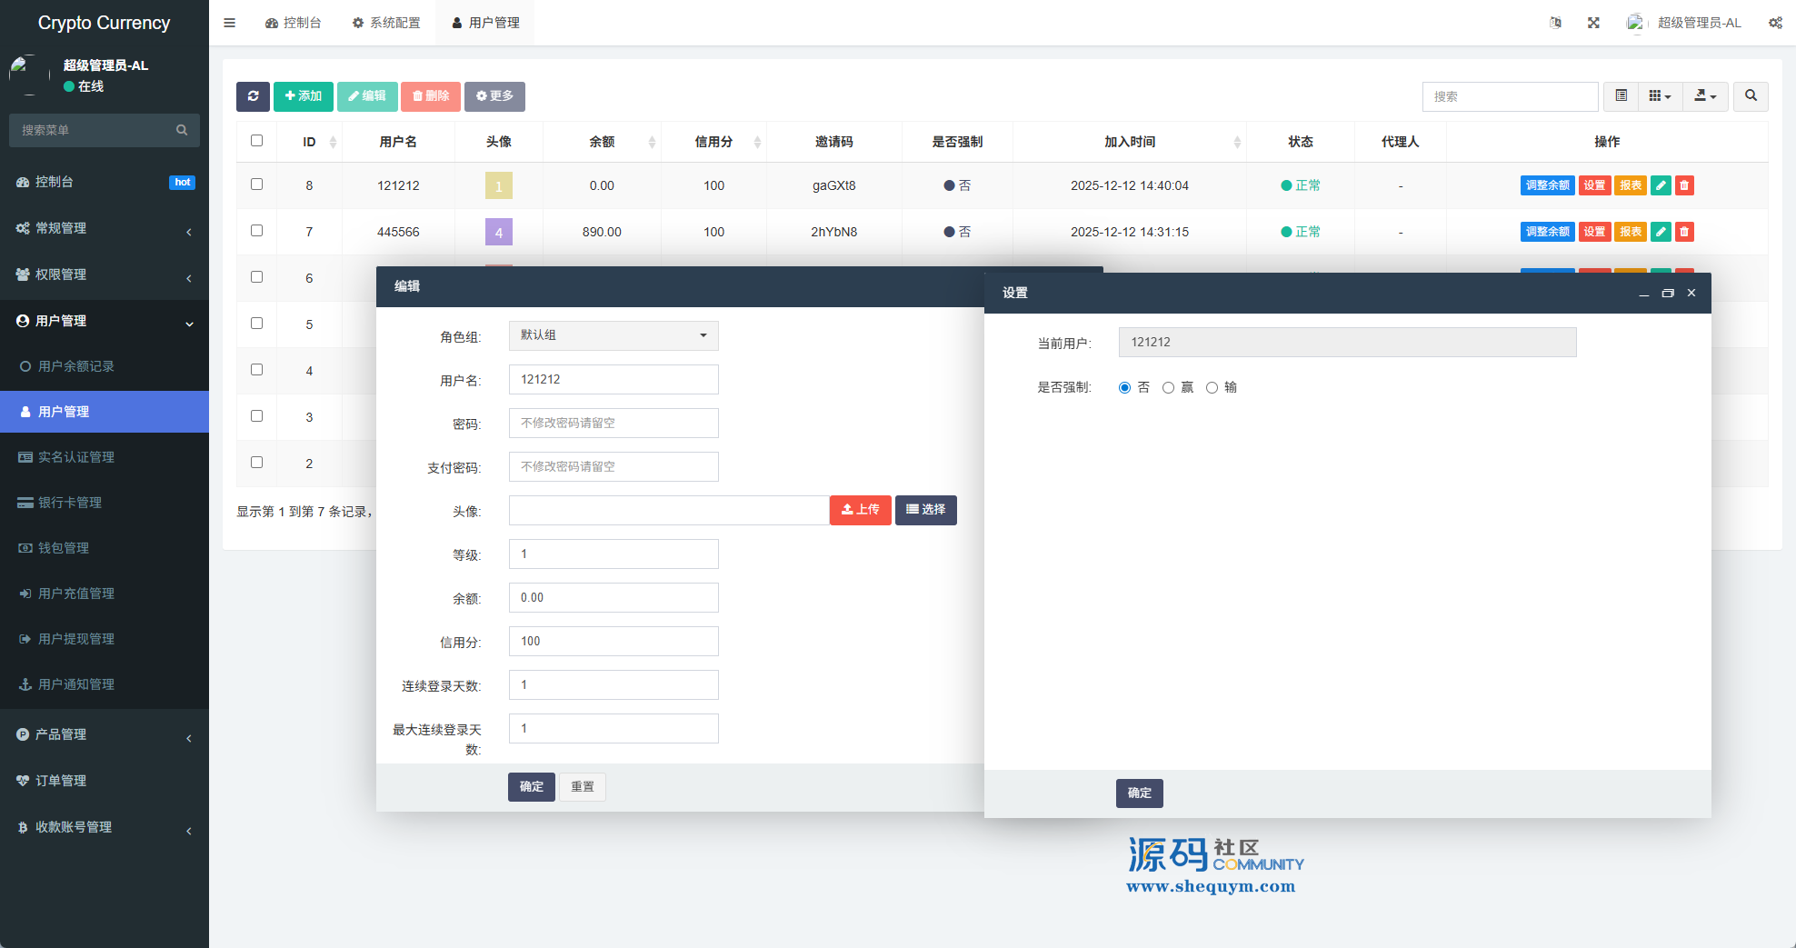Check the checkbox for row ID 8
The width and height of the screenshot is (1796, 948).
[256, 185]
